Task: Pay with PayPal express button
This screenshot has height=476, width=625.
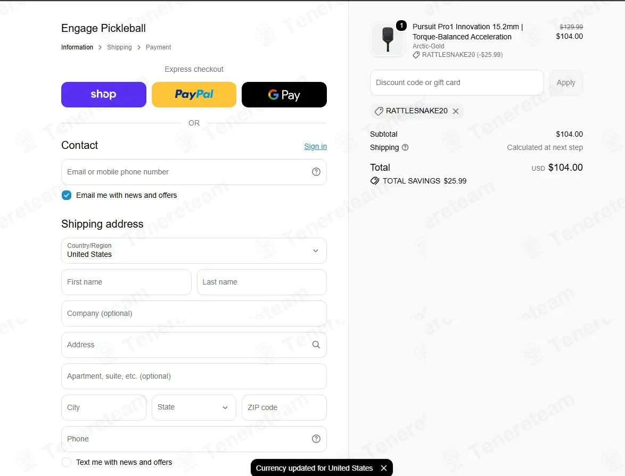Action: [194, 95]
